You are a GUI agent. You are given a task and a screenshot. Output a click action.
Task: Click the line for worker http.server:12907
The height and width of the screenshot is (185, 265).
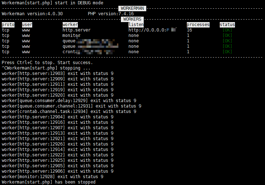[x=58, y=128]
